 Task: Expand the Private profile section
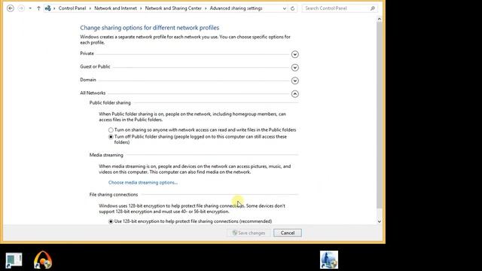click(294, 54)
